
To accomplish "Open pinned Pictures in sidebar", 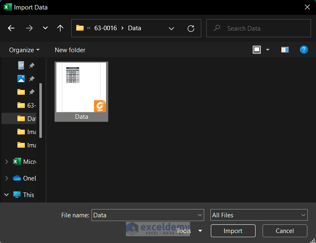I will pyautogui.click(x=21, y=79).
